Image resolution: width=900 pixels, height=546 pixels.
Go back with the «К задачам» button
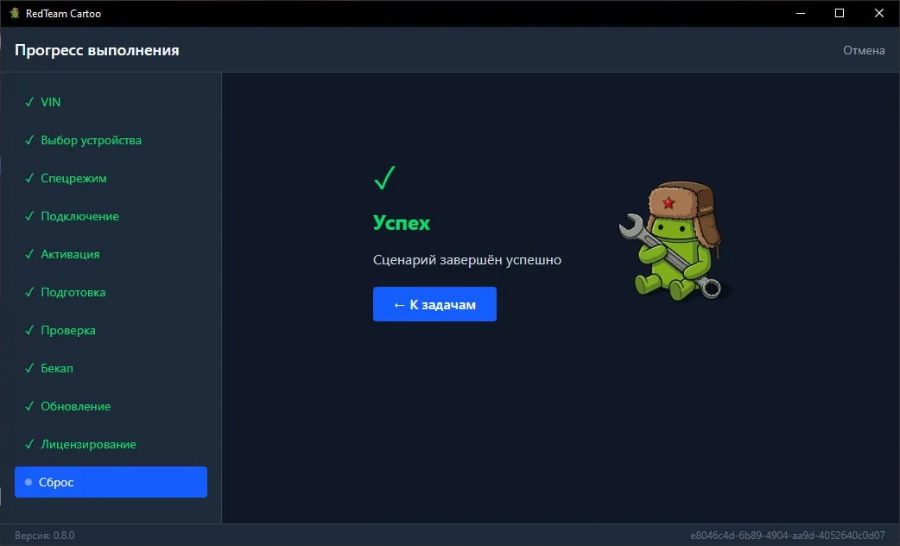(x=434, y=304)
